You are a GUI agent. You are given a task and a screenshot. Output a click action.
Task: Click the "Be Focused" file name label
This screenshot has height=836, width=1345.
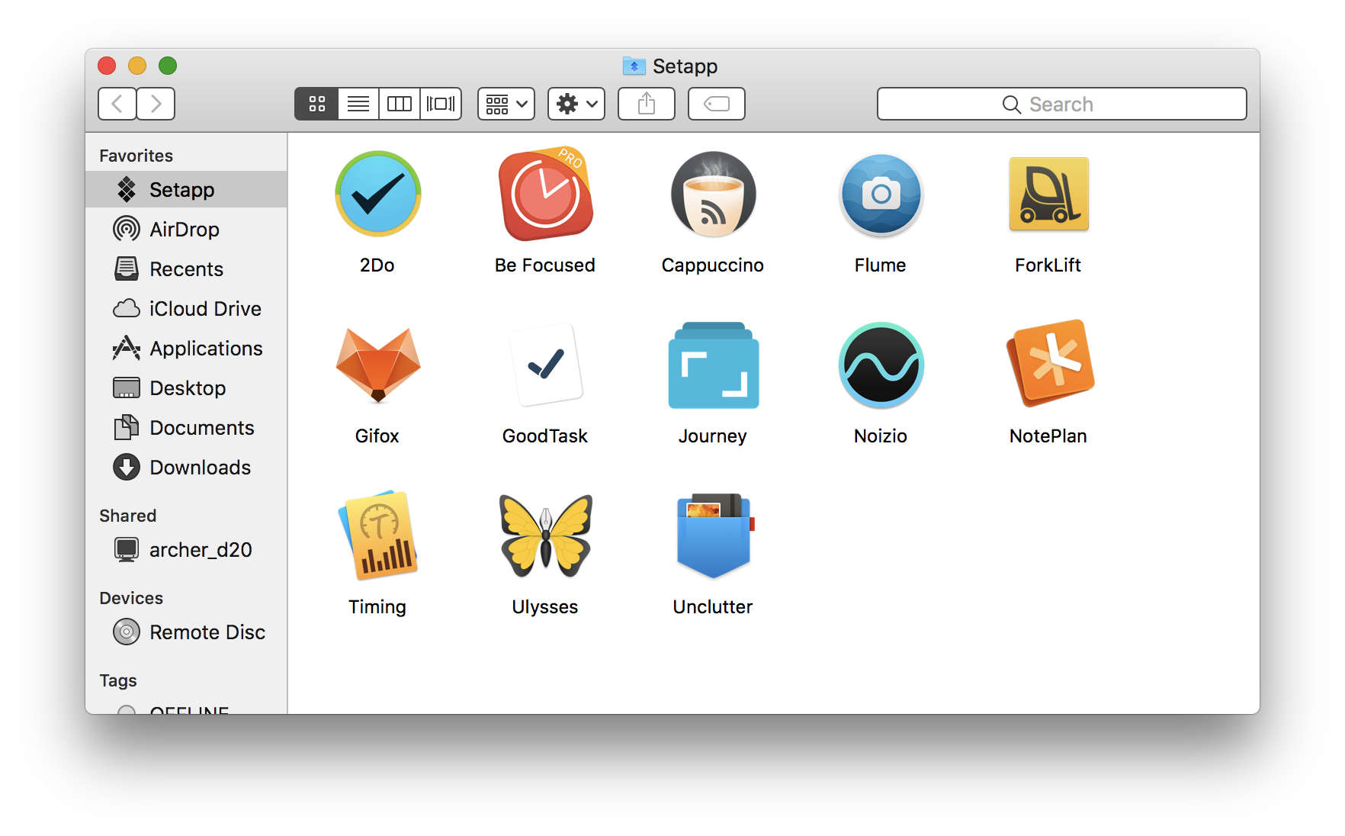545,265
